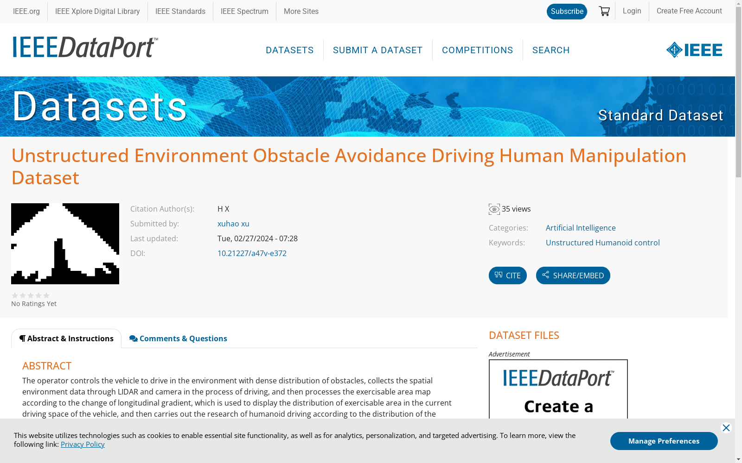
Task: Click the Subscribe button
Action: click(567, 12)
